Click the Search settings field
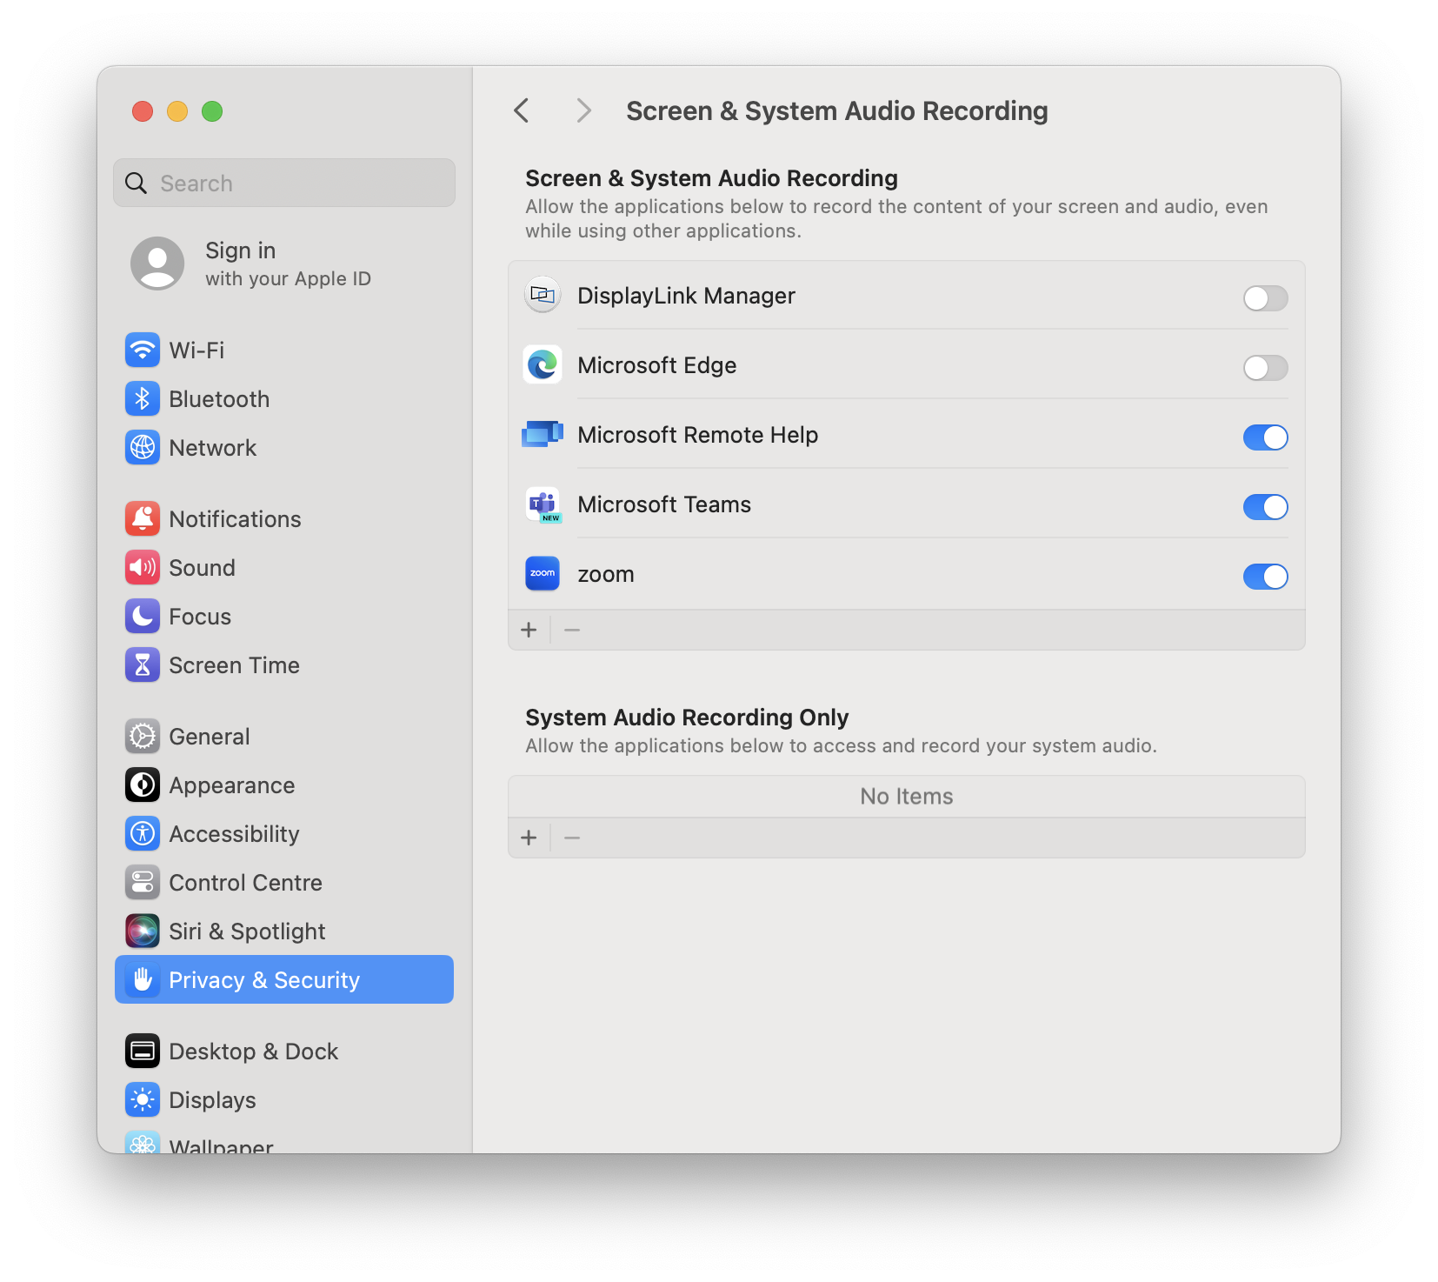Screen dimensions: 1438x1282 [284, 183]
